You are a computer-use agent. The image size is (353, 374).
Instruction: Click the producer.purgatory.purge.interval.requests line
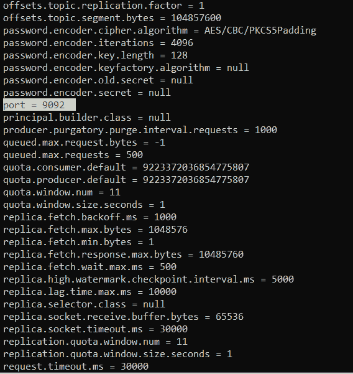pos(140,130)
